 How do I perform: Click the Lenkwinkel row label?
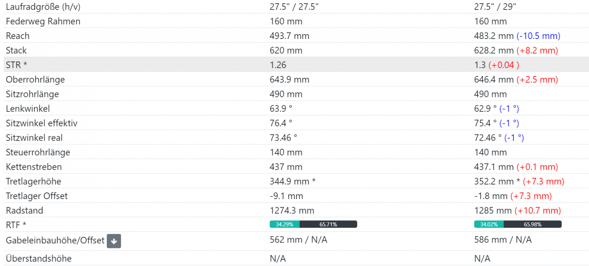28,109
